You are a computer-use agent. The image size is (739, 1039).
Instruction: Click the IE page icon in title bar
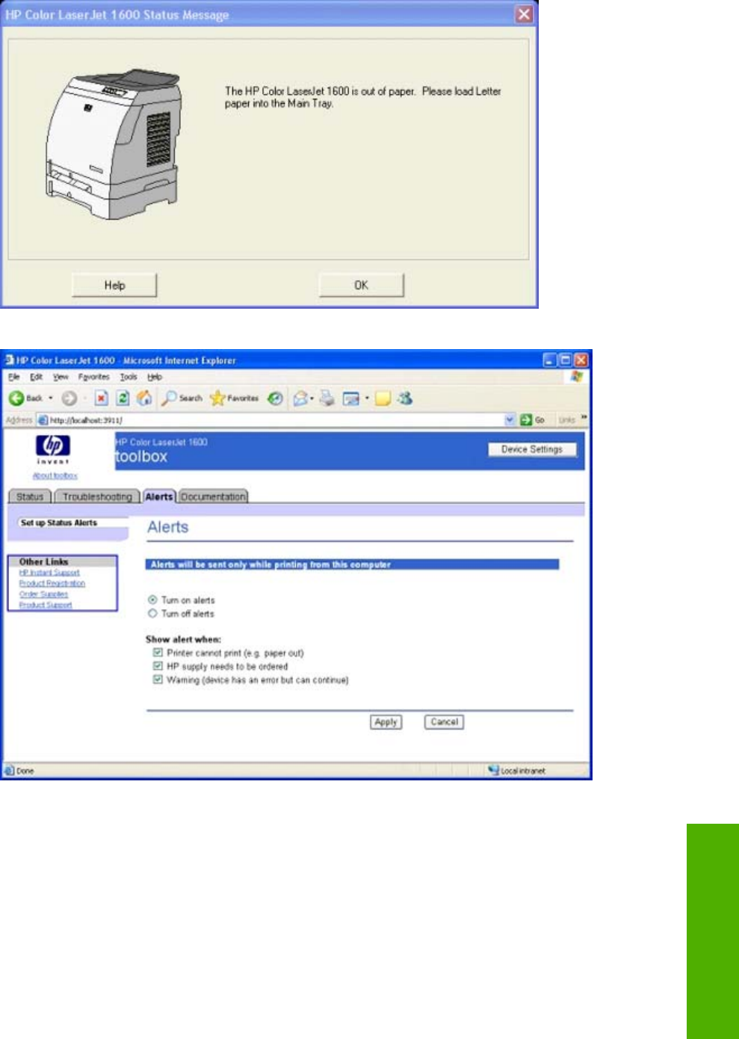coord(10,360)
